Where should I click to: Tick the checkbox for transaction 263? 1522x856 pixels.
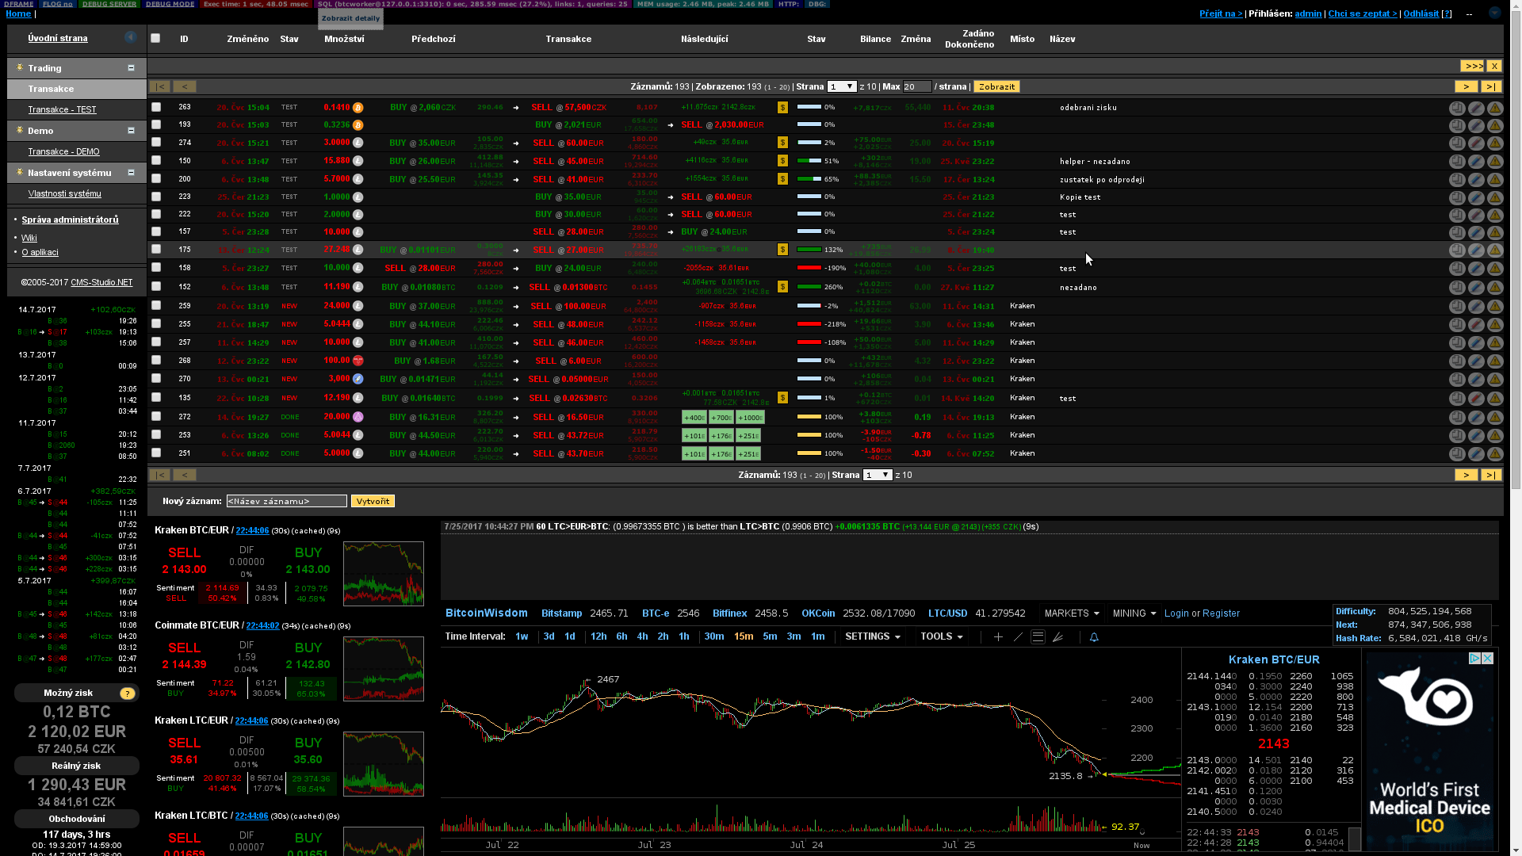coord(156,107)
